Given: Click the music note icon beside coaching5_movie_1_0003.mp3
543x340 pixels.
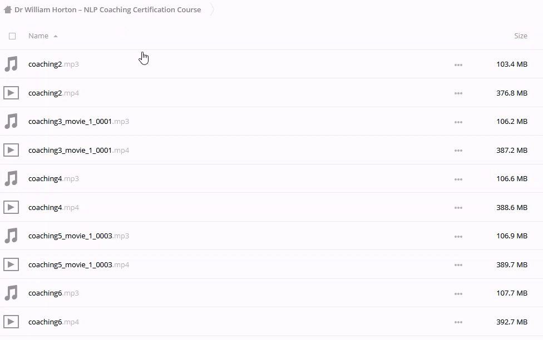Looking at the screenshot, I should [x=11, y=236].
